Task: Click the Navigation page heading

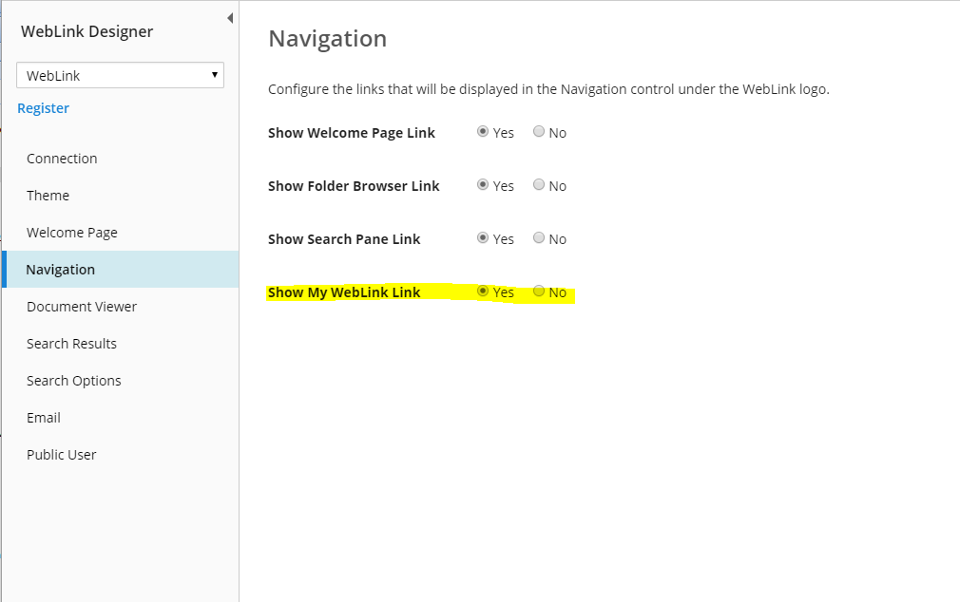Action: pyautogui.click(x=328, y=39)
